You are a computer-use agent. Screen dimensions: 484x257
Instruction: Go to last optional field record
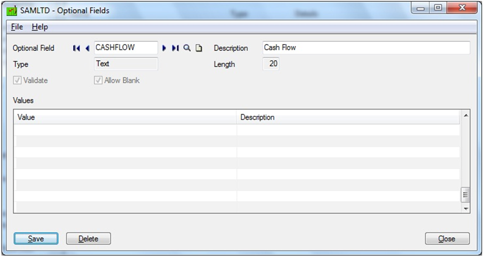coord(175,48)
